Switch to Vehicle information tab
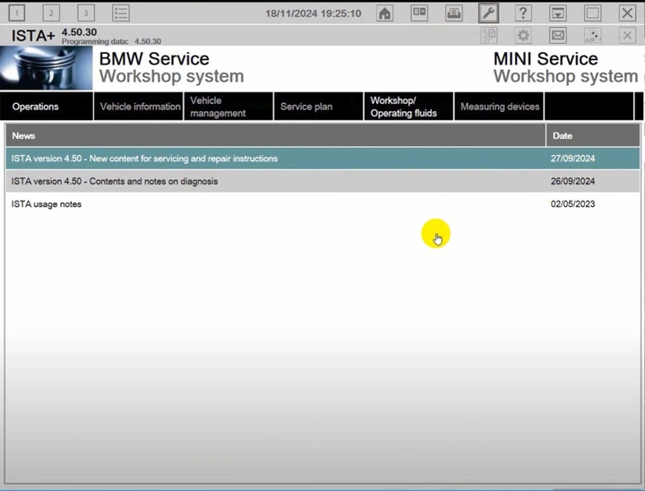Image resolution: width=645 pixels, height=491 pixels. tap(139, 107)
